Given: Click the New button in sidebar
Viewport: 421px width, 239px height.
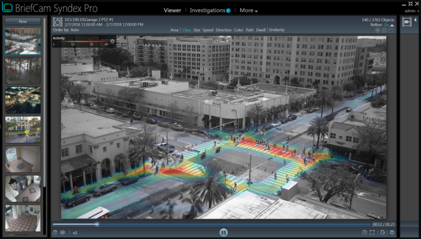Looking at the screenshot, I should (23, 22).
